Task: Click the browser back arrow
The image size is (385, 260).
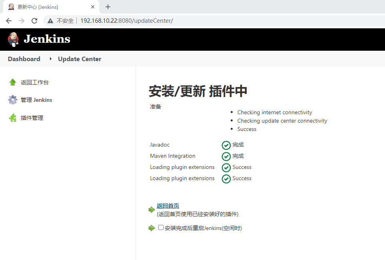Action: [x=9, y=21]
